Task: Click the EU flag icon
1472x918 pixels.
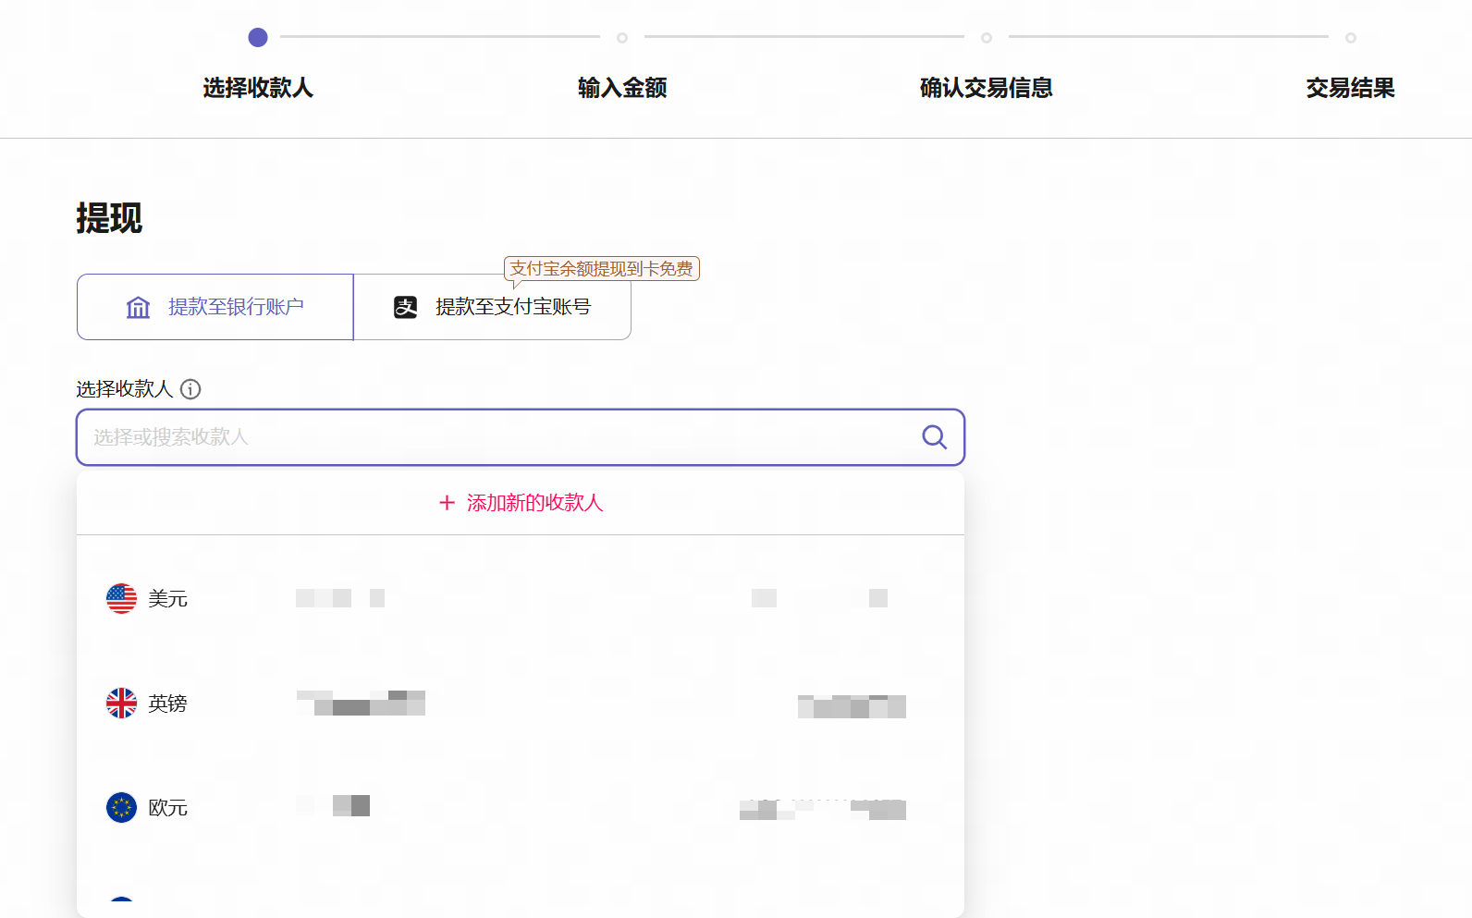Action: point(121,808)
